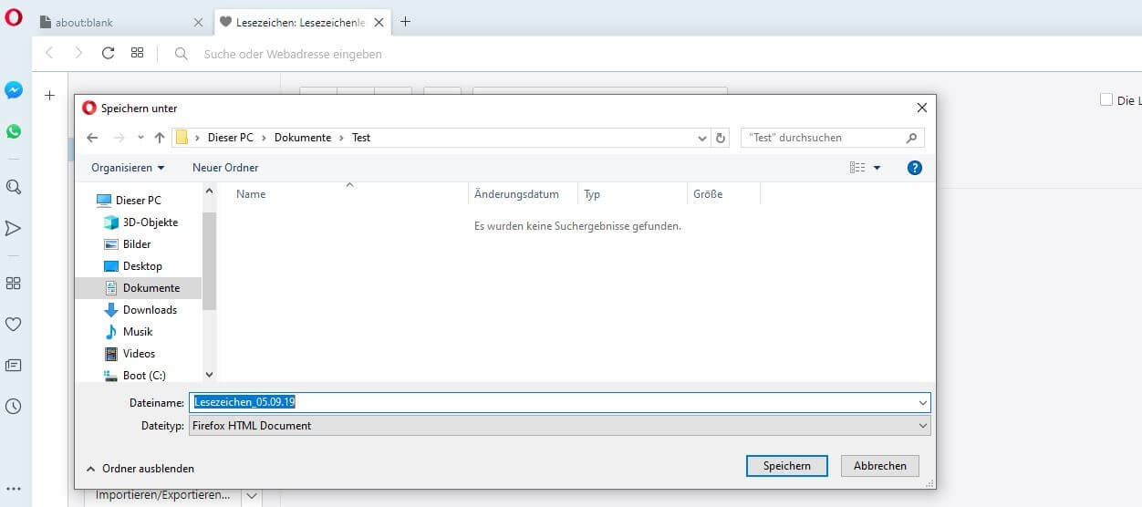Go up one folder level in dialog
The width and height of the screenshot is (1142, 507).
coord(160,138)
